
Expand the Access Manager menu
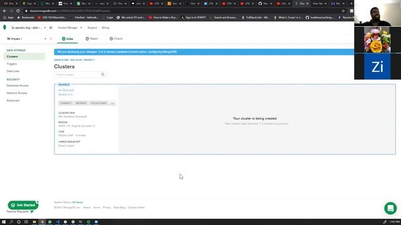pyautogui.click(x=70, y=27)
